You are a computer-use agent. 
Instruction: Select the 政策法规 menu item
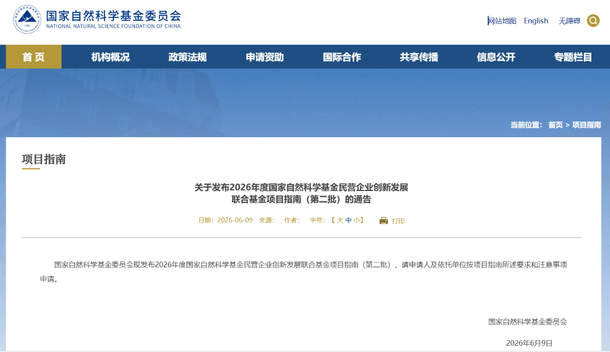188,57
